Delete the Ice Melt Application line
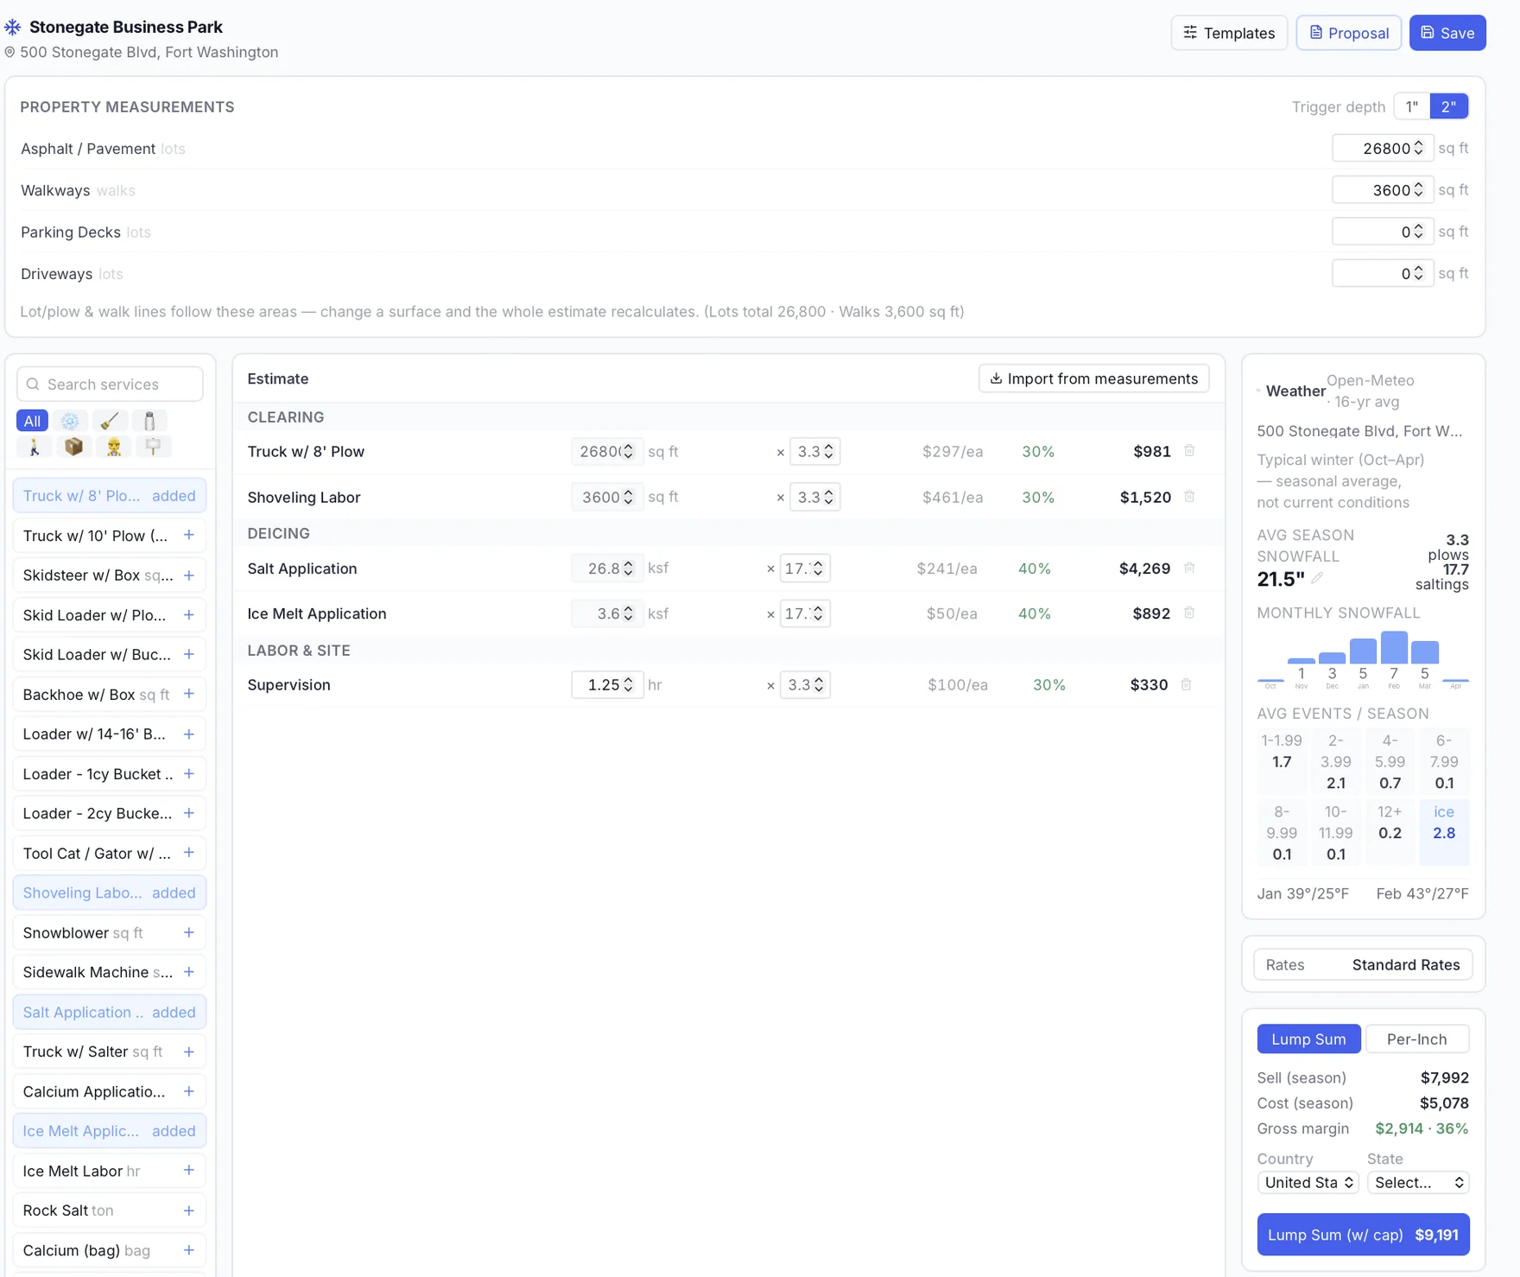The image size is (1520, 1277). [1189, 613]
